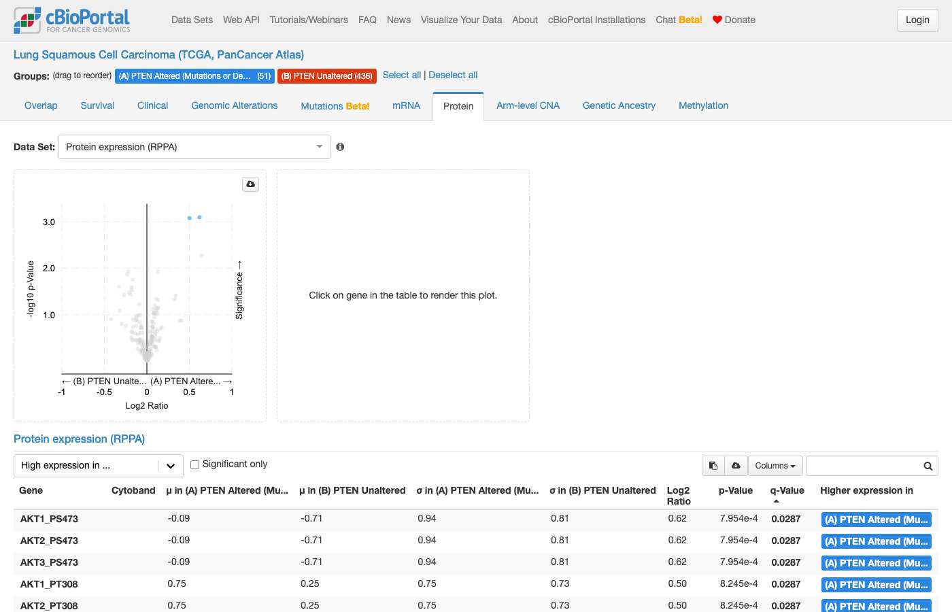
Task: Copy table data with clipboard icon
Action: click(x=713, y=466)
